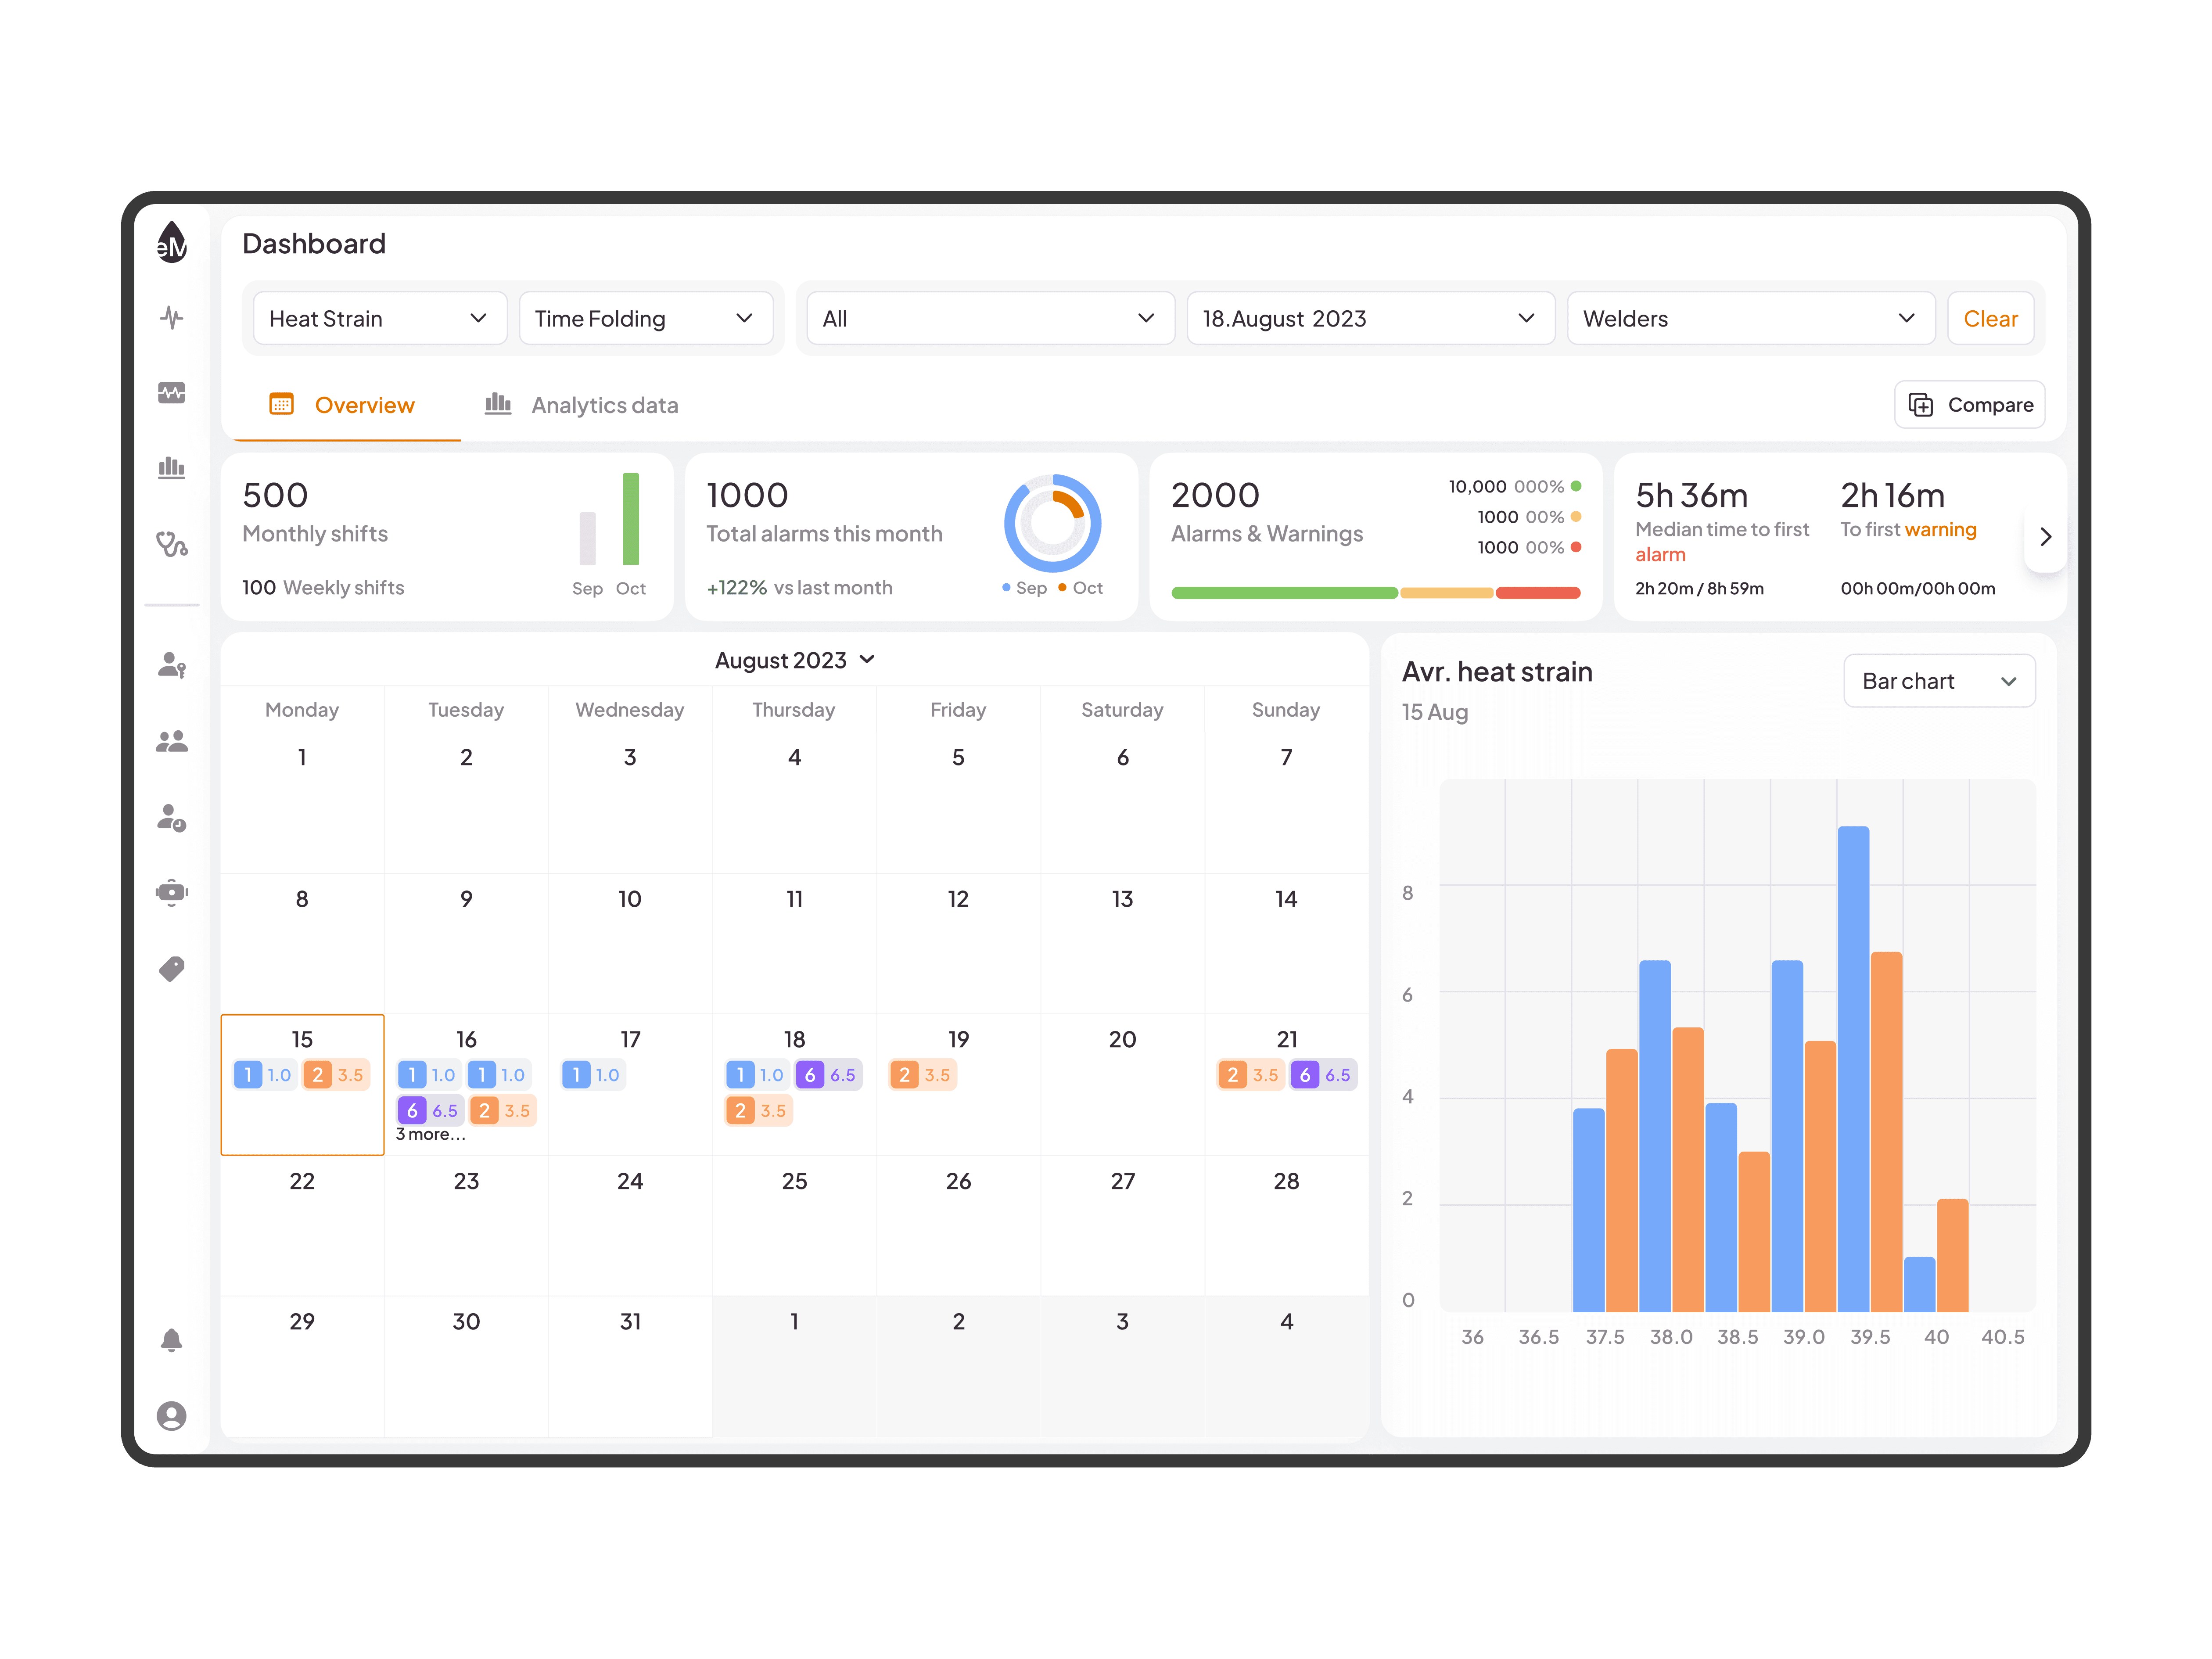This screenshot has width=2212, height=1659.
Task: Open the 3 more link on day 16
Action: (430, 1134)
